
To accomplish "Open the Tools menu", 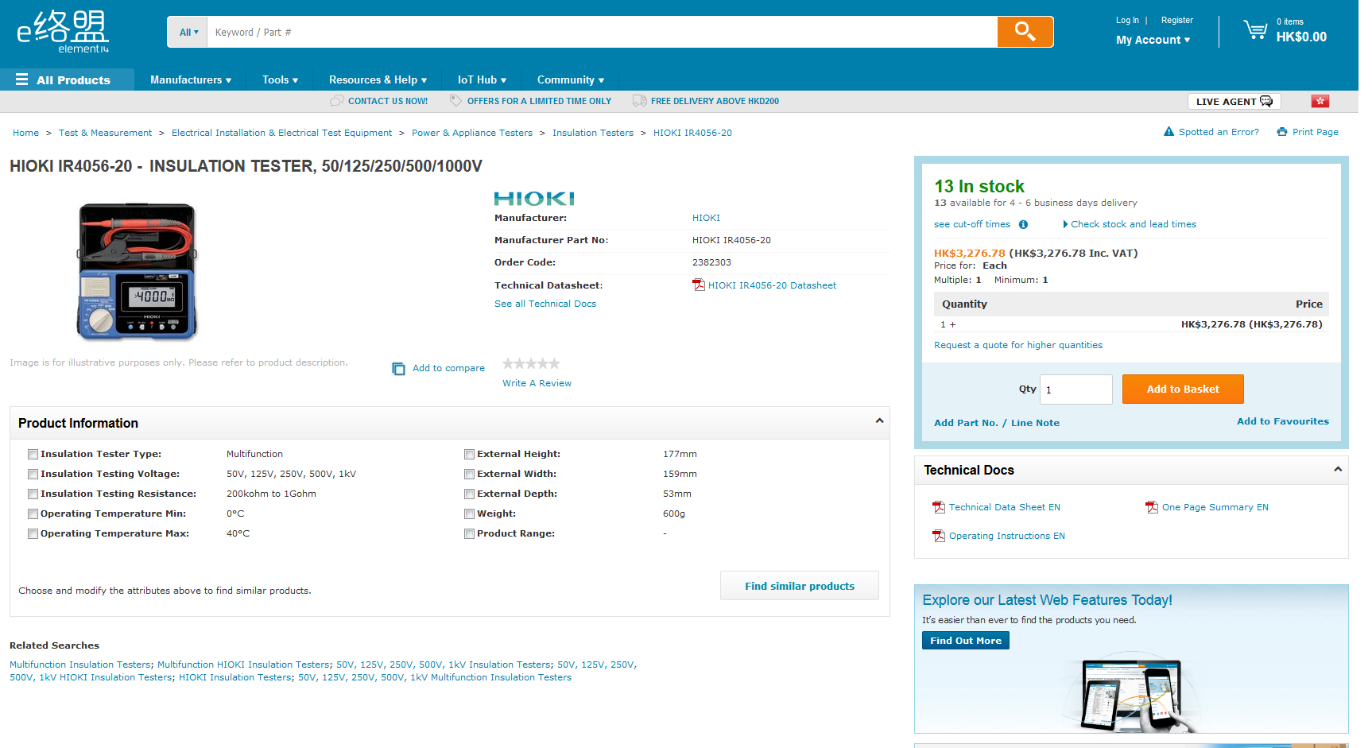I will (x=280, y=79).
